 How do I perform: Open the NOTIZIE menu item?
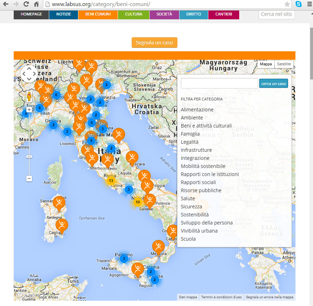[64, 14]
